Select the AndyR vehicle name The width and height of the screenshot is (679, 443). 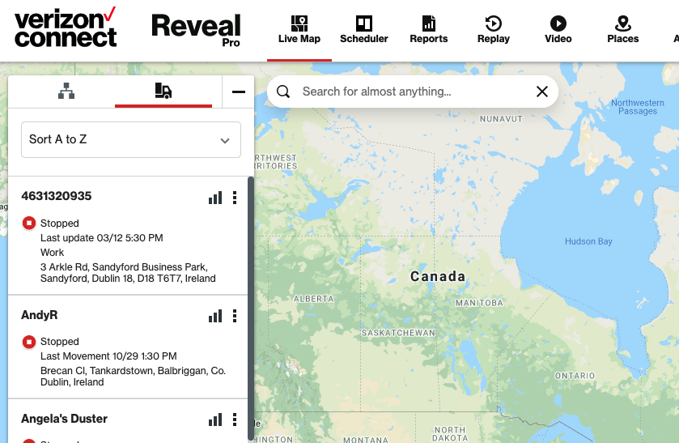click(40, 315)
